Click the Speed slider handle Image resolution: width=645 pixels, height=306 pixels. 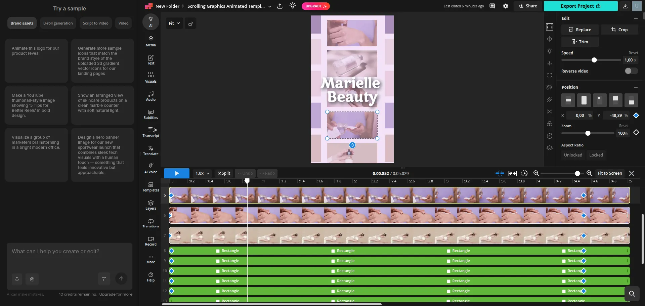pos(594,60)
